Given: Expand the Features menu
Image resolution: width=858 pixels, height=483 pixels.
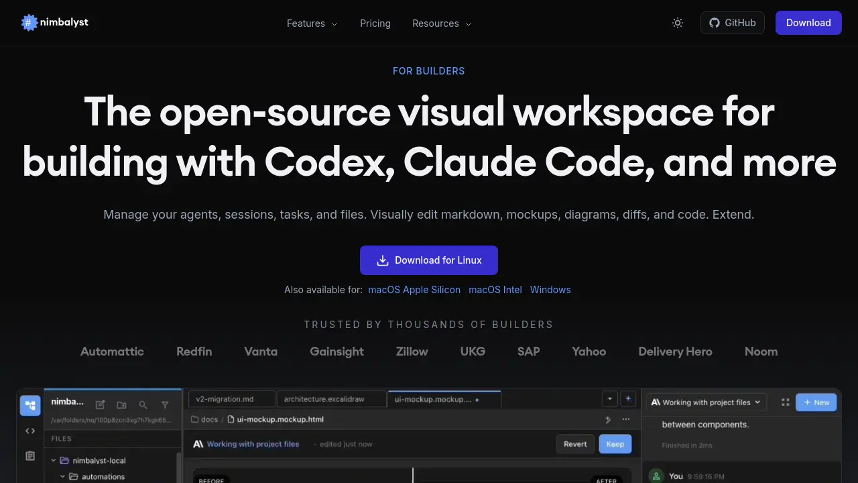Looking at the screenshot, I should [312, 23].
